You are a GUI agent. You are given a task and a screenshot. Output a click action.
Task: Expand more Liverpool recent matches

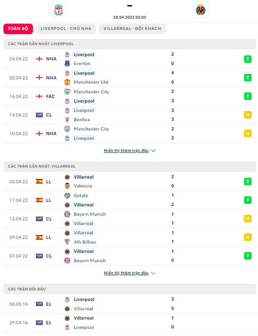tap(130, 151)
